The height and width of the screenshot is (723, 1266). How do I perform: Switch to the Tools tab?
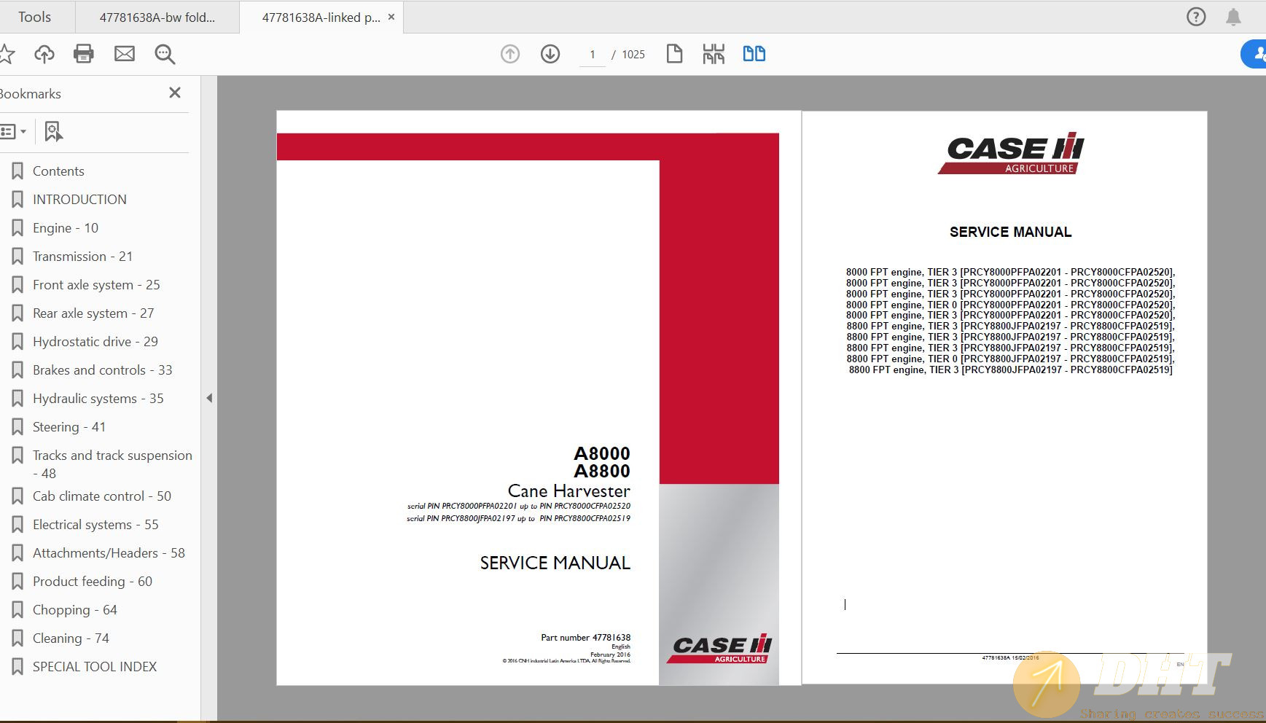point(34,16)
